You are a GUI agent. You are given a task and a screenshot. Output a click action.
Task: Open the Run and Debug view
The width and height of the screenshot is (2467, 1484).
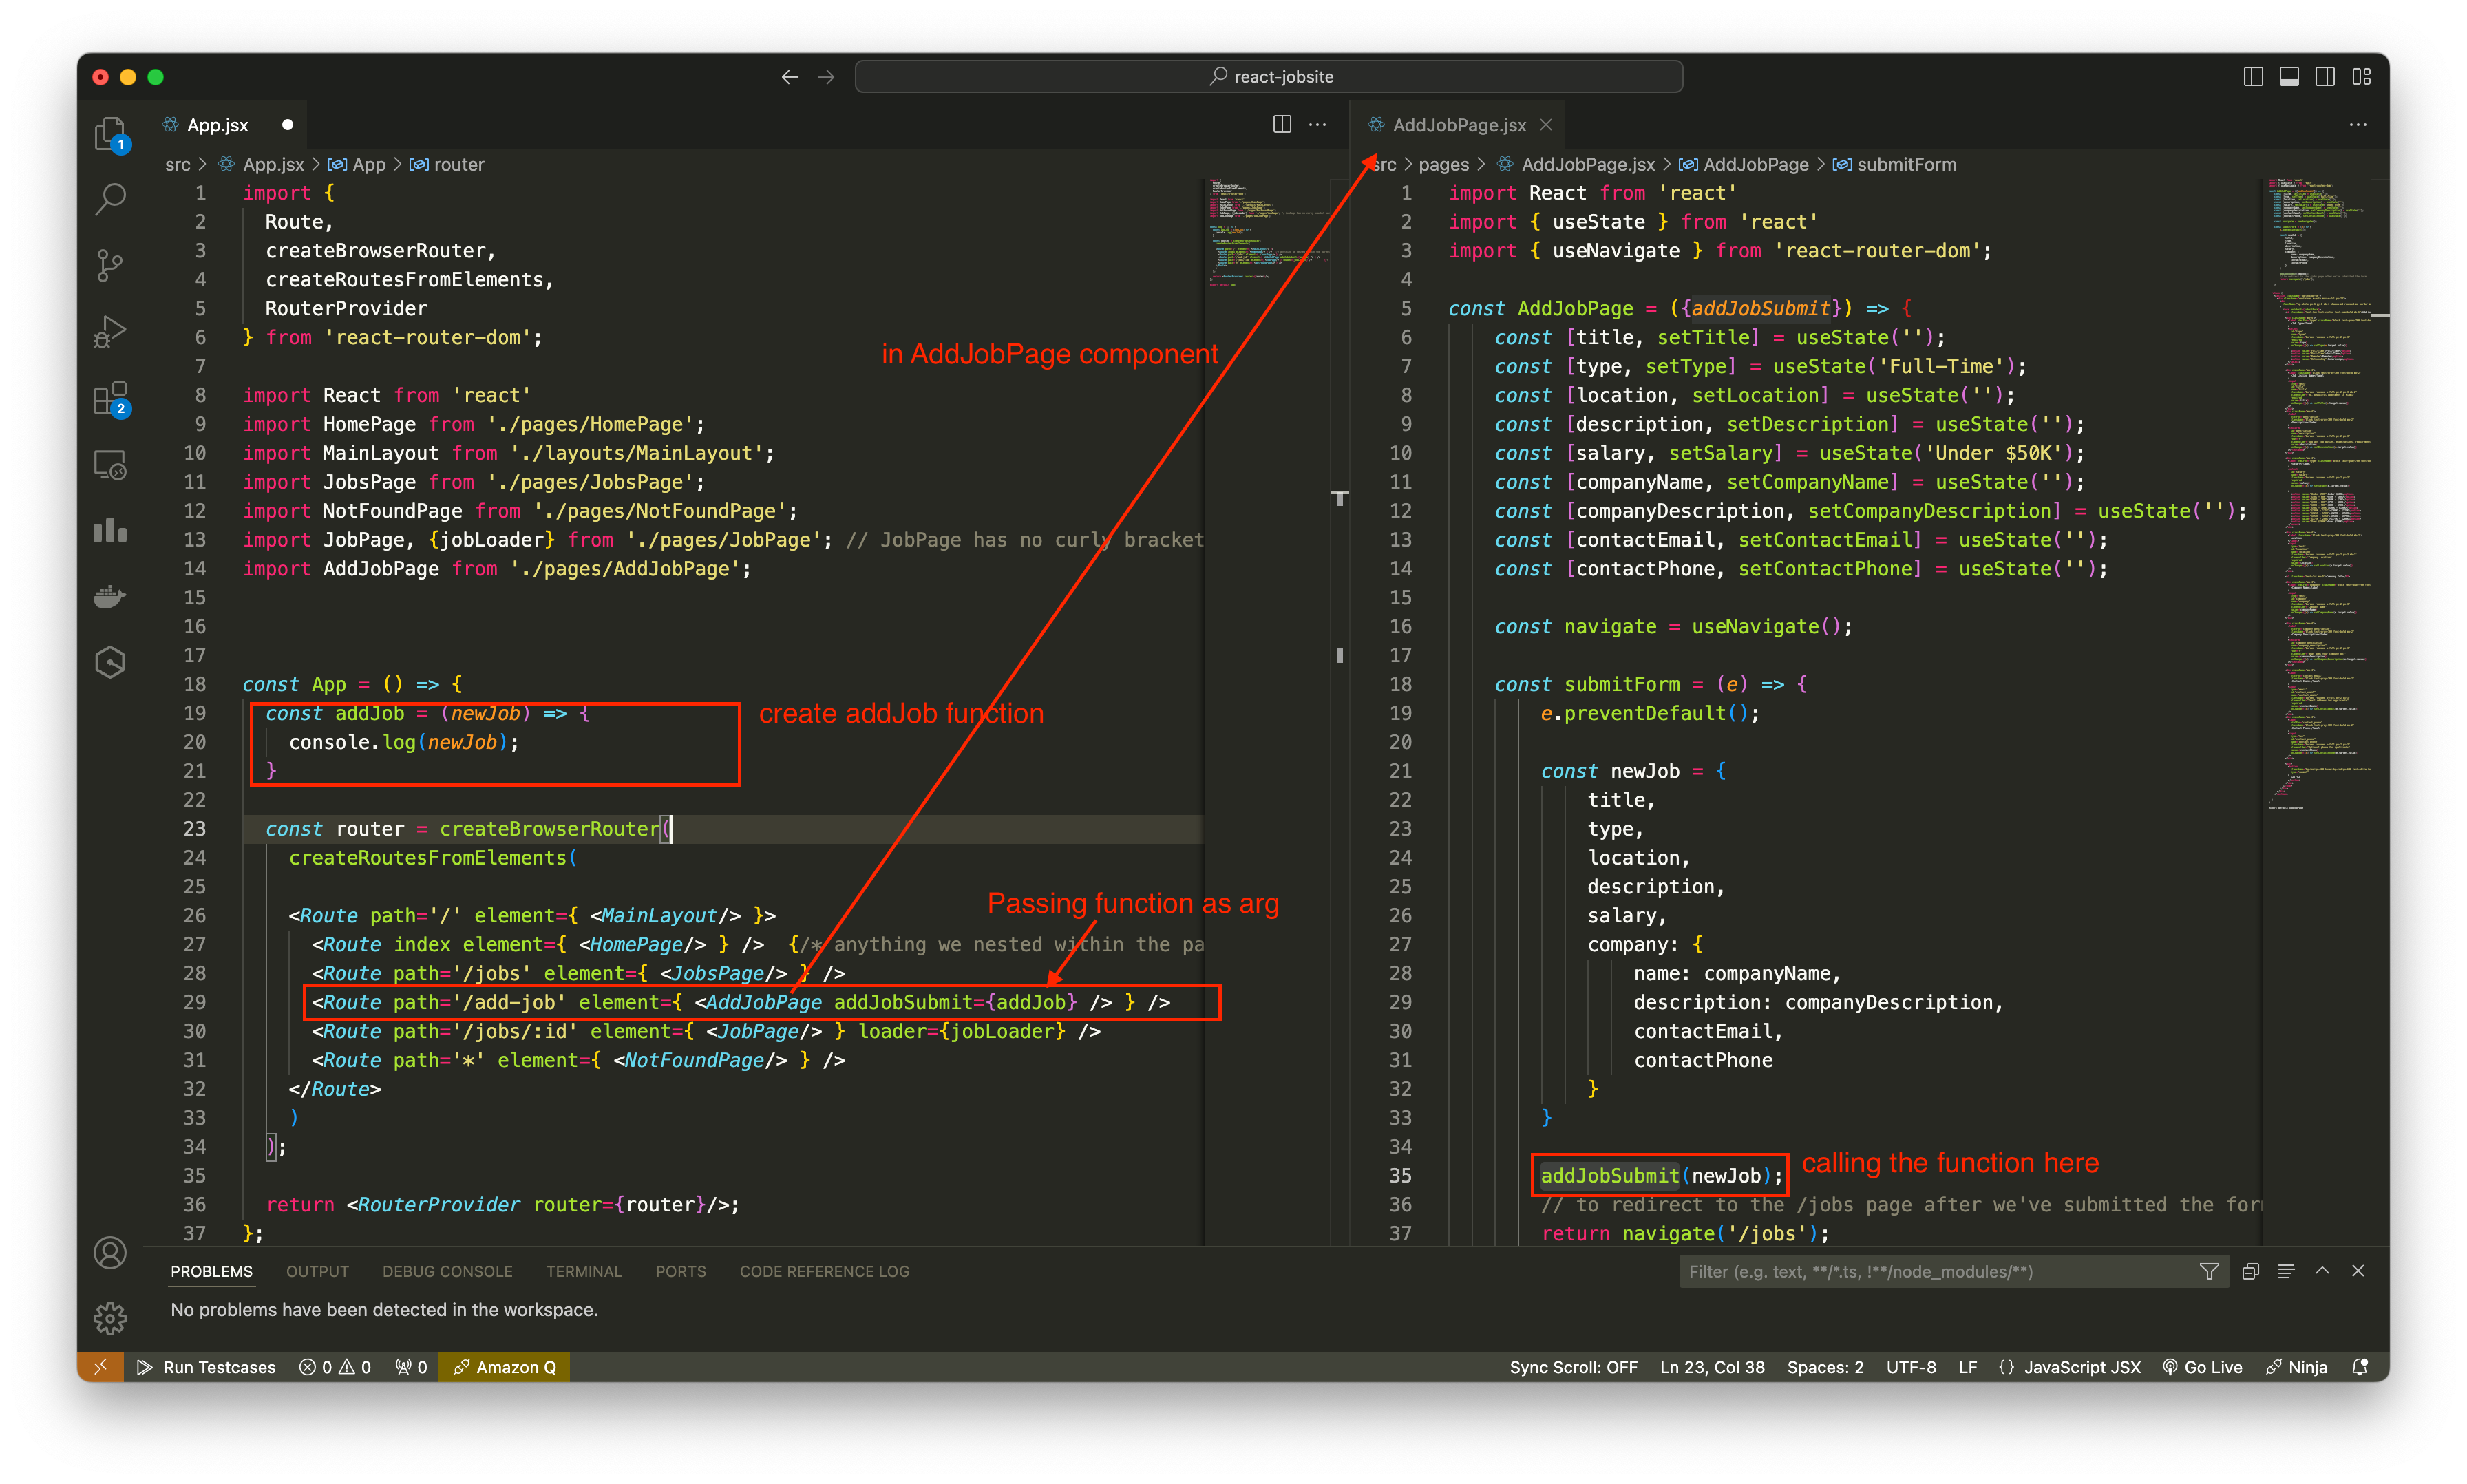click(110, 331)
